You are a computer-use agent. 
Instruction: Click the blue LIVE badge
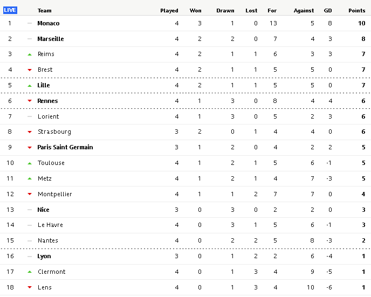pos(10,10)
